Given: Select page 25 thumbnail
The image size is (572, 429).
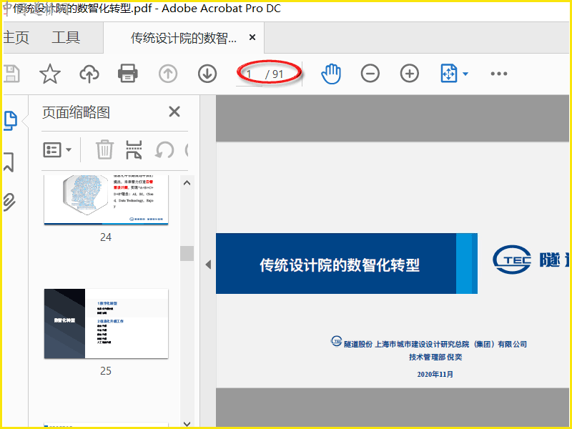Looking at the screenshot, I should [106, 324].
